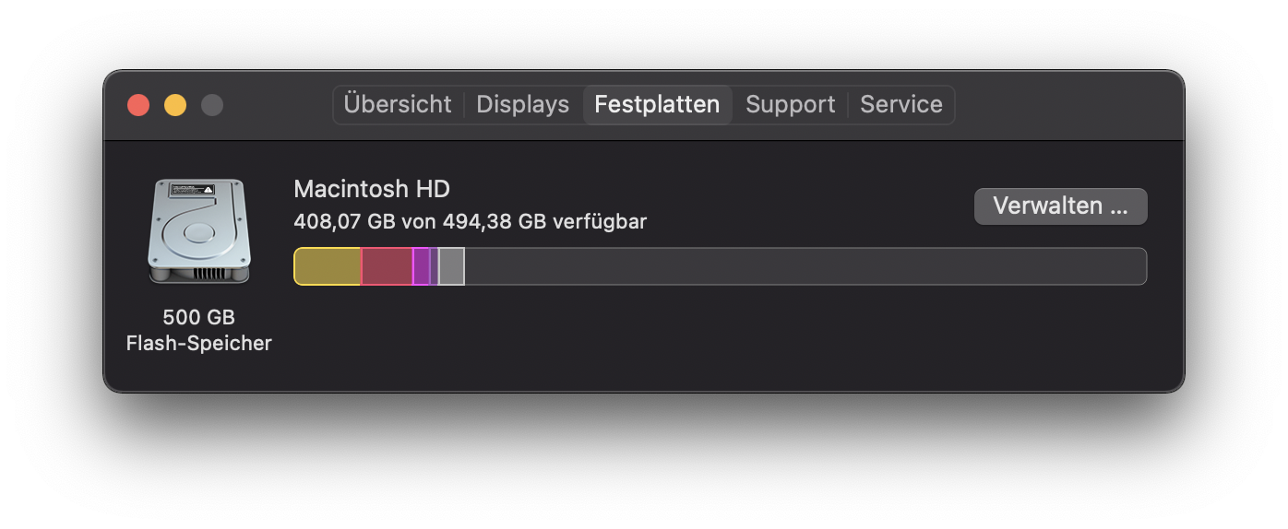
Task: Click the Flash-Speicher label
Action: pyautogui.click(x=198, y=343)
